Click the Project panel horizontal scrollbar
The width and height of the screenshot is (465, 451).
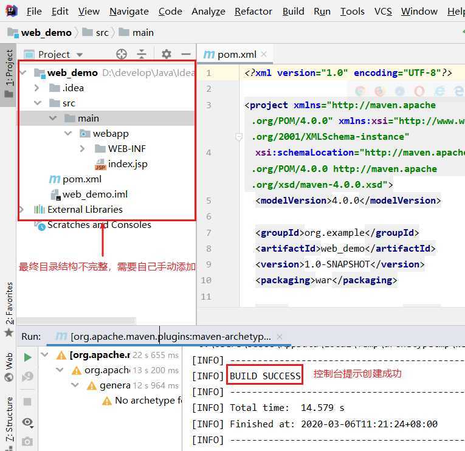click(76, 320)
